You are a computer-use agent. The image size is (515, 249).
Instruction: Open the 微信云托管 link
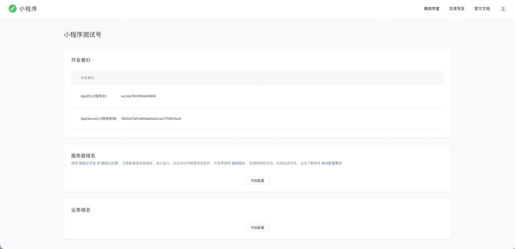pyautogui.click(x=109, y=163)
